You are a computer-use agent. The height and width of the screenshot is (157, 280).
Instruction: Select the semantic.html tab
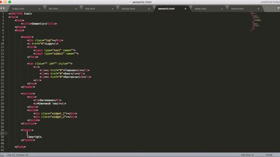pos(166,9)
